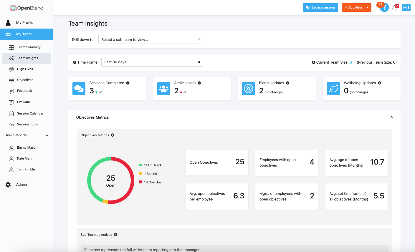Click the My Profile person icon

pyautogui.click(x=8, y=23)
